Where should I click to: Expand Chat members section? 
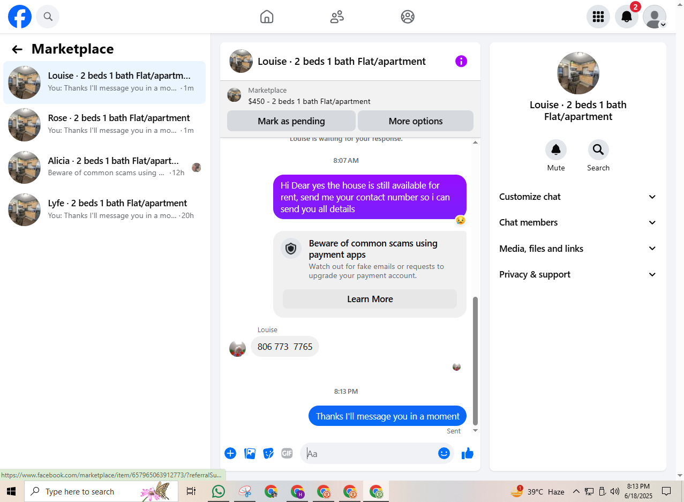coord(578,222)
